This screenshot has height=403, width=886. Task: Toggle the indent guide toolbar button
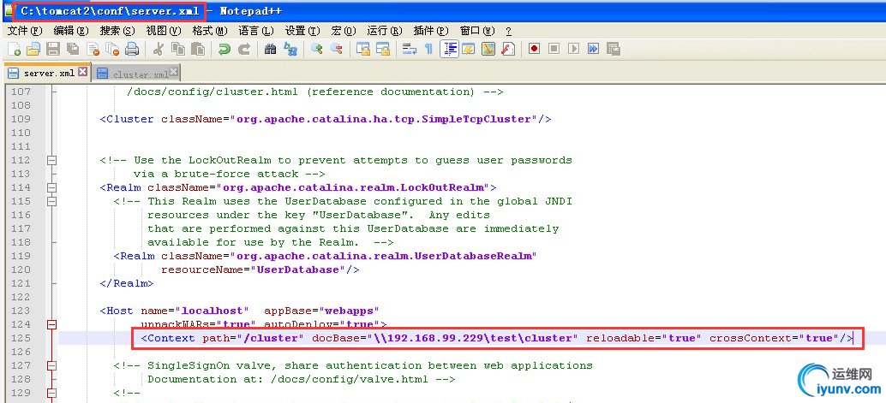coord(449,49)
